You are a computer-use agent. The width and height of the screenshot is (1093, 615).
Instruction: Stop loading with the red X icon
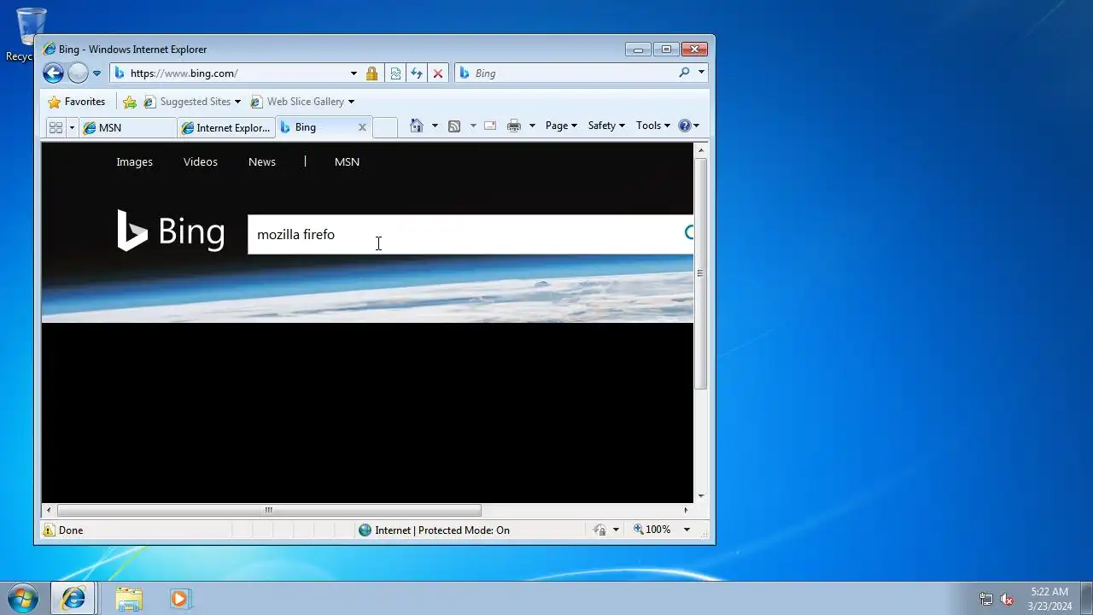438,73
